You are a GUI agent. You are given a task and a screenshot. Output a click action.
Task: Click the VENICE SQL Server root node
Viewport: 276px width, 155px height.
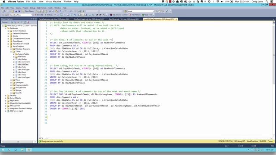coord(22,26)
